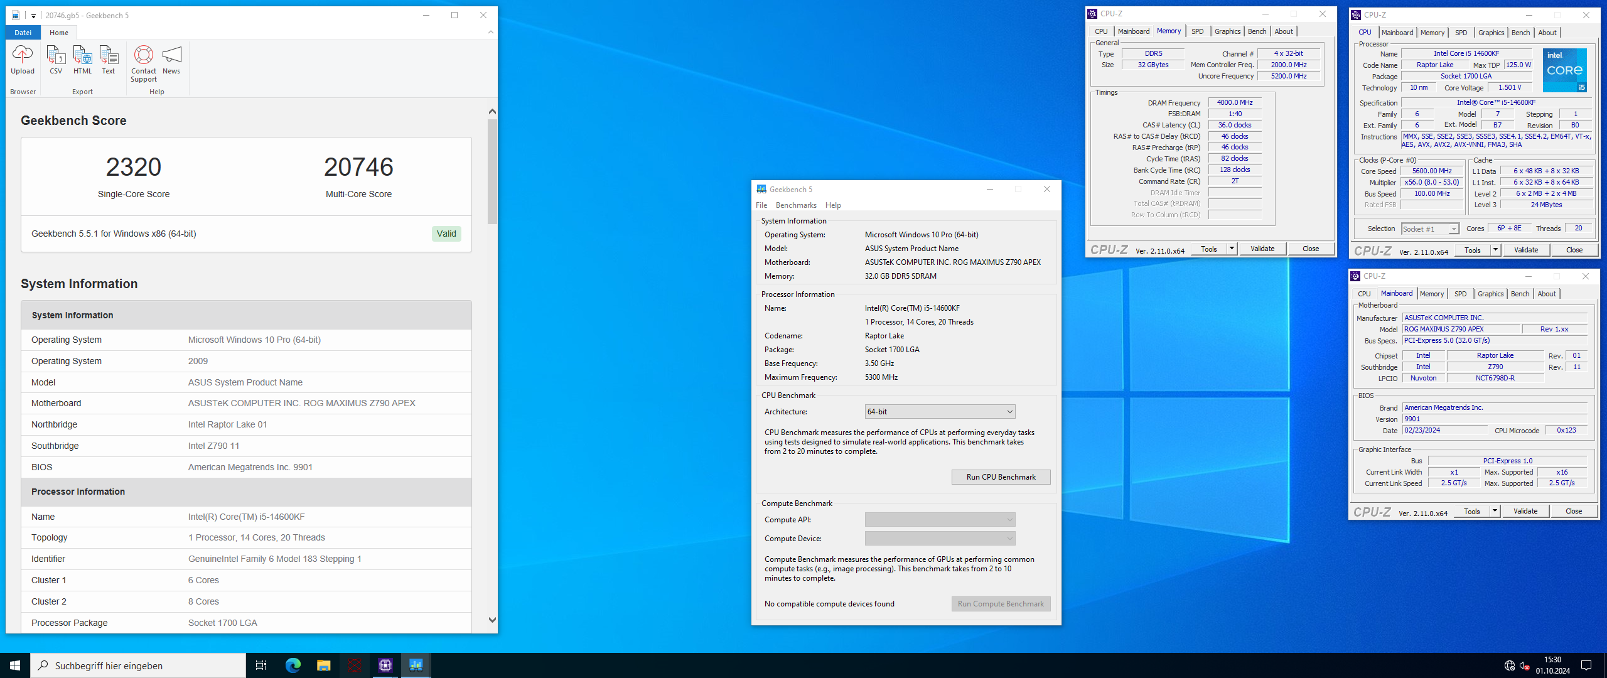The width and height of the screenshot is (1607, 678).
Task: Open Memory tab in CPU-Z Mainboard window
Action: tap(1431, 294)
